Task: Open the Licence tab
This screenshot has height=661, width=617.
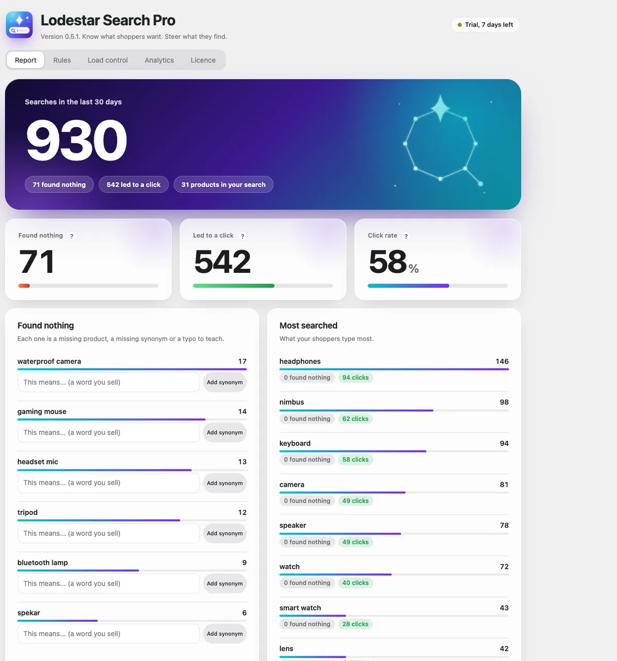Action: [x=203, y=60]
